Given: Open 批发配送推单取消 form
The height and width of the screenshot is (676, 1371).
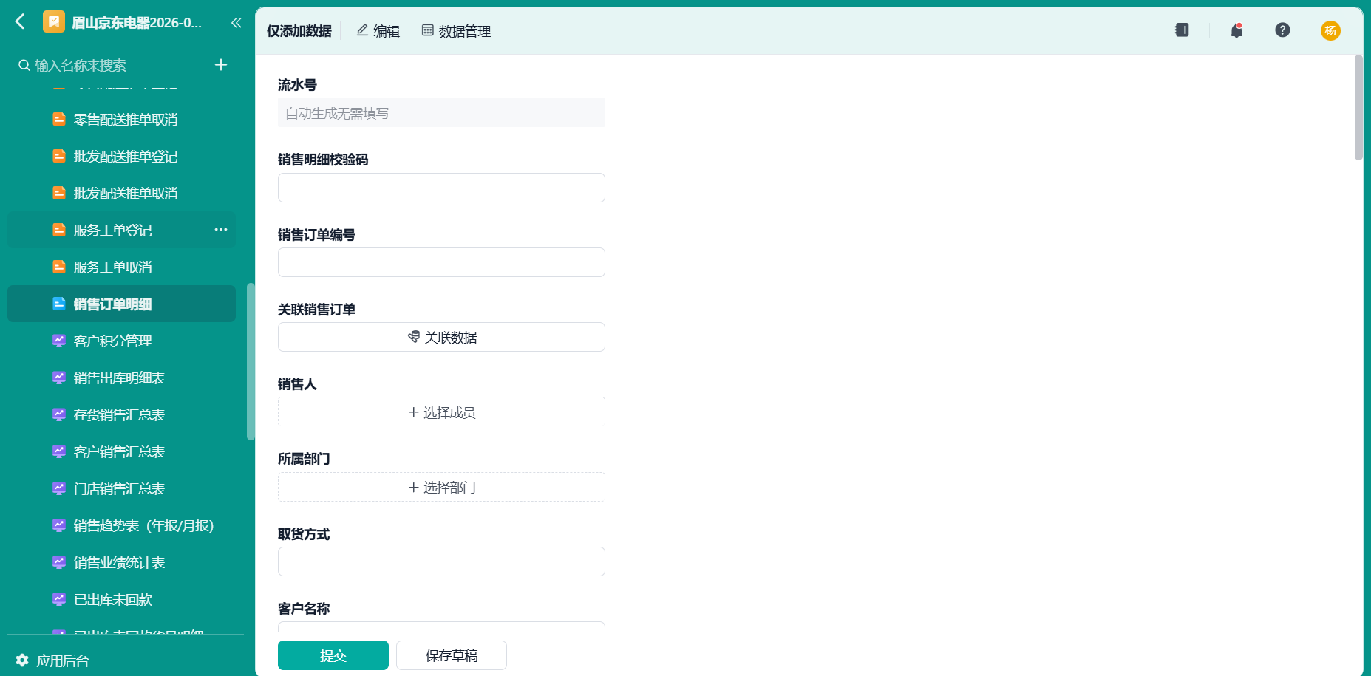Looking at the screenshot, I should 121,193.
